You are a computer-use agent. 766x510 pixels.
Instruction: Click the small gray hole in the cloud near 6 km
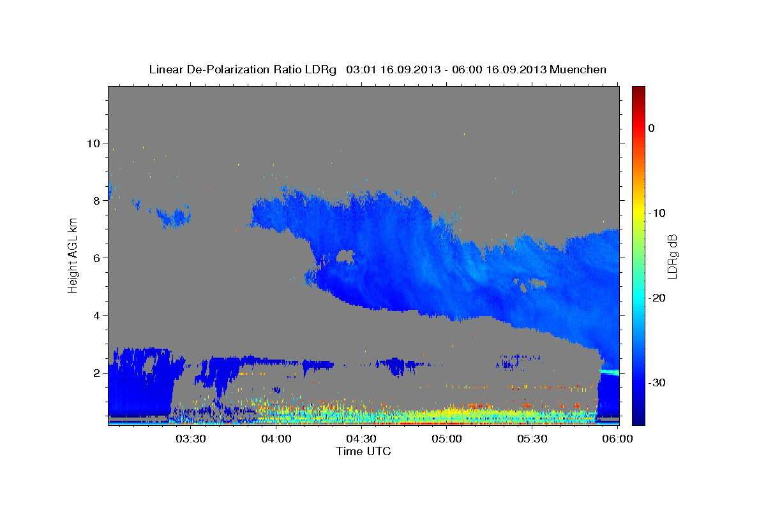click(346, 257)
